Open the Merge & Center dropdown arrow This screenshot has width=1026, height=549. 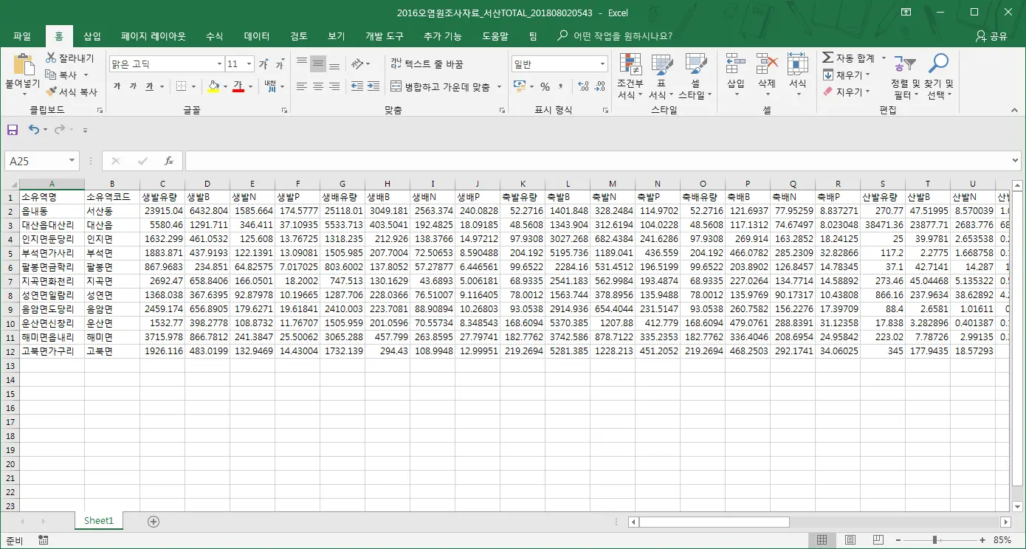[x=499, y=87]
